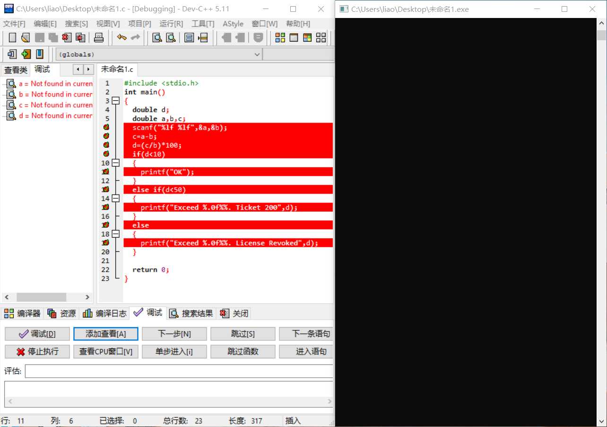Image resolution: width=607 pixels, height=427 pixels.
Task: Click the right tab-scroll arrow beside 调试 tab
Action: pos(88,70)
